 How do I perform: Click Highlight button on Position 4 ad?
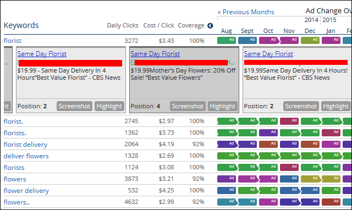(222, 106)
